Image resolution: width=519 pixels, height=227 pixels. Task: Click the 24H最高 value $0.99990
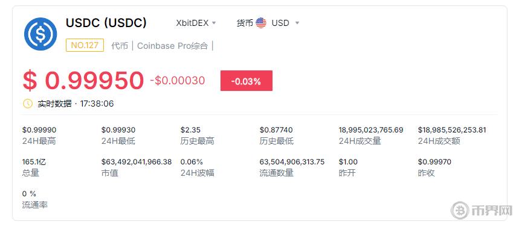[39, 130]
